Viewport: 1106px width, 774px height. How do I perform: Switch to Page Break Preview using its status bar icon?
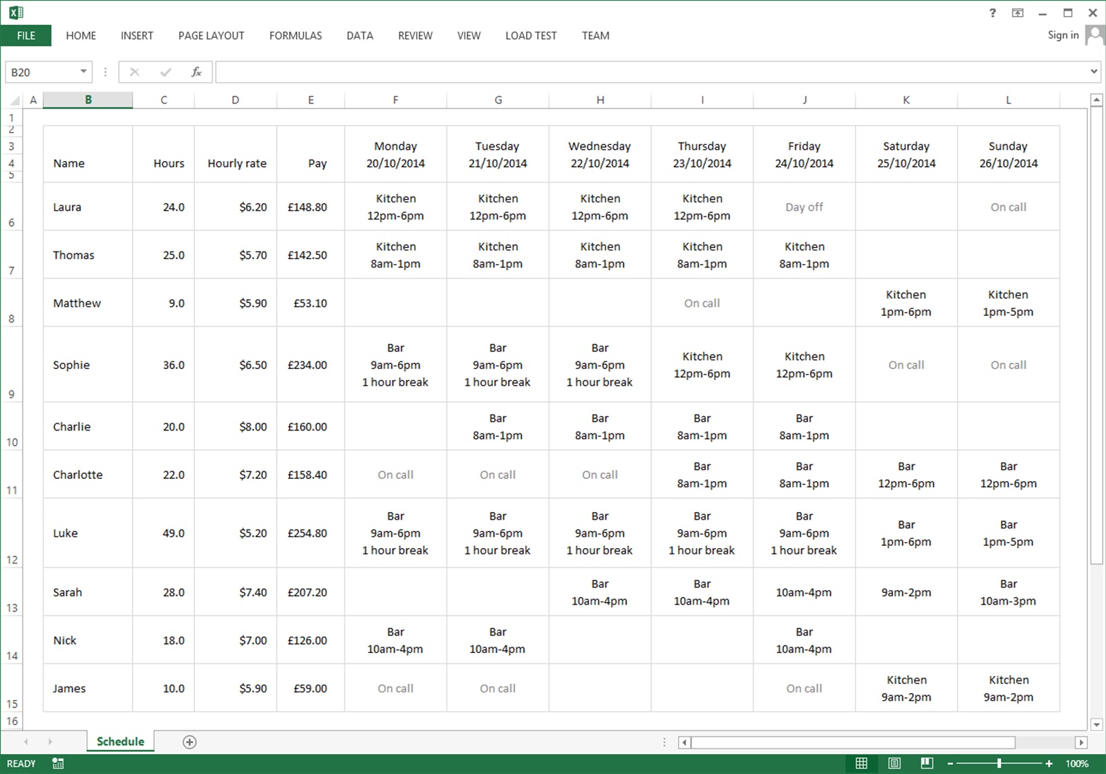tap(926, 763)
